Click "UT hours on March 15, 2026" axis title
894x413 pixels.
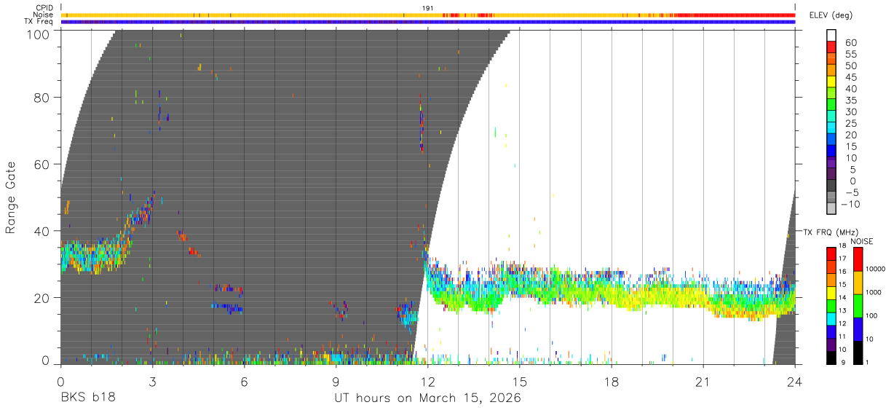point(427,399)
